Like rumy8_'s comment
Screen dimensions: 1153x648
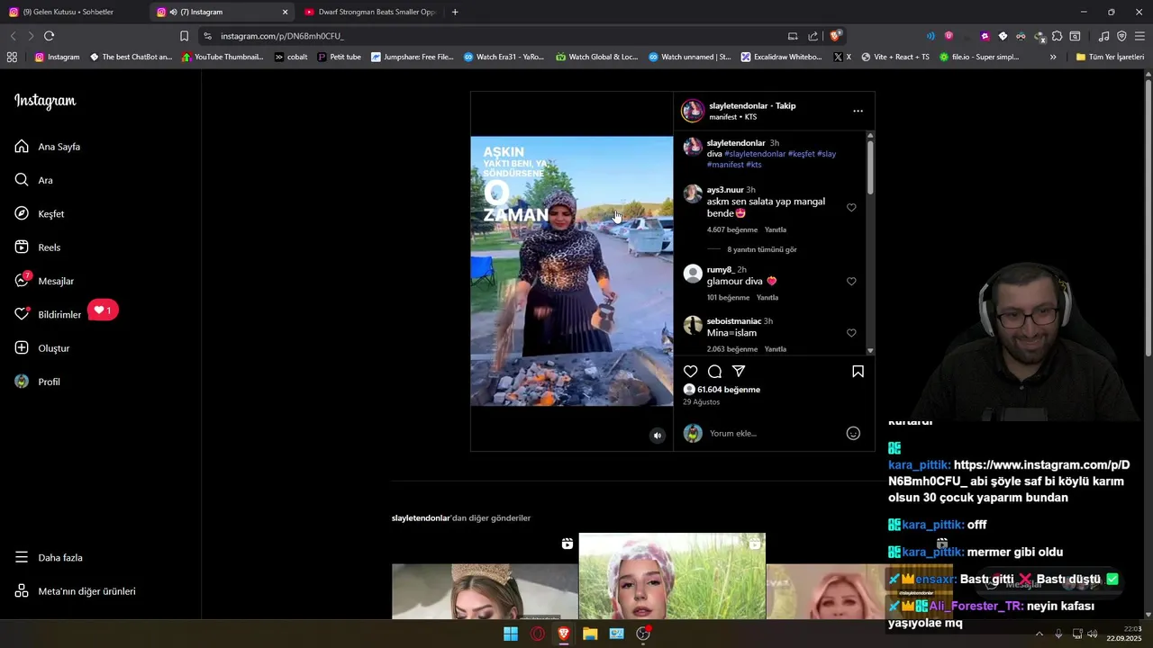pos(851,281)
